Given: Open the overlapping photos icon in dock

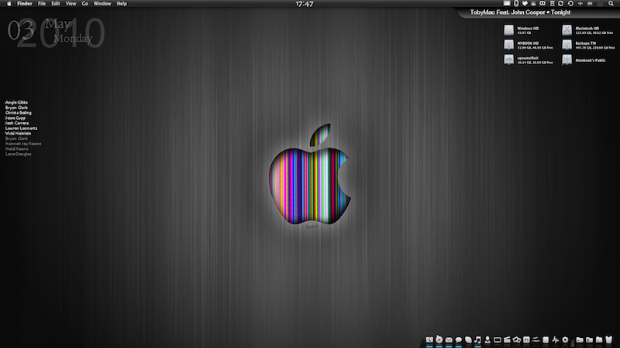Looking at the screenshot, I should (x=517, y=339).
